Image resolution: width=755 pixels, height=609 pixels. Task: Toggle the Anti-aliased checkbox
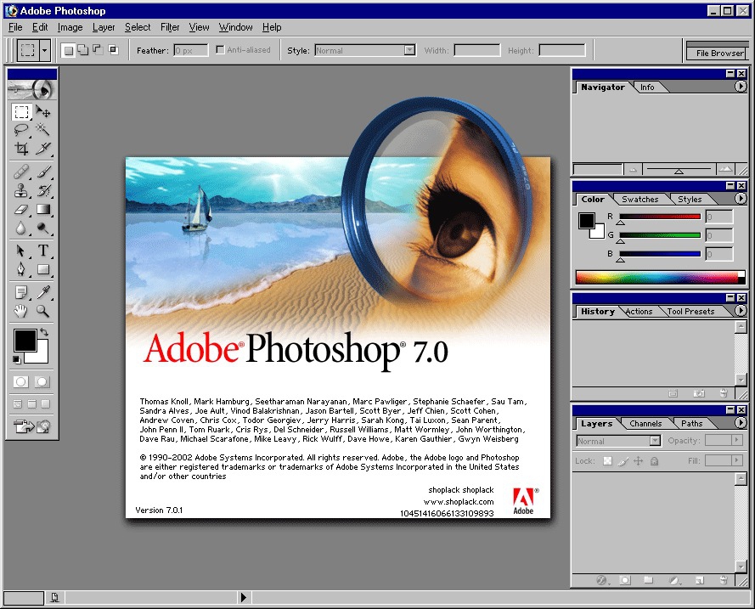coord(221,50)
